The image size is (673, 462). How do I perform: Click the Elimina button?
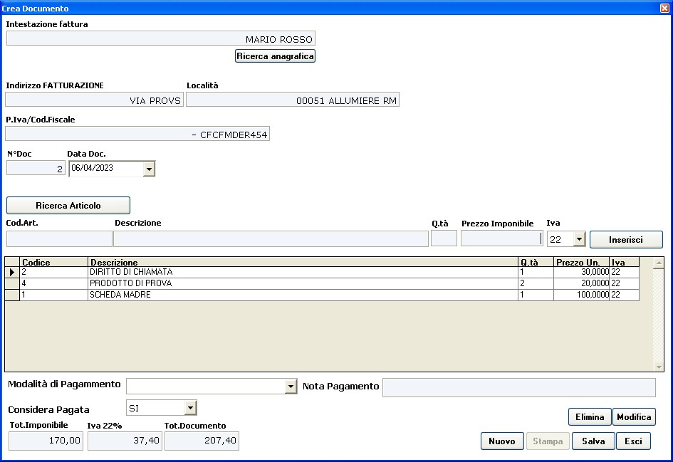(x=590, y=417)
